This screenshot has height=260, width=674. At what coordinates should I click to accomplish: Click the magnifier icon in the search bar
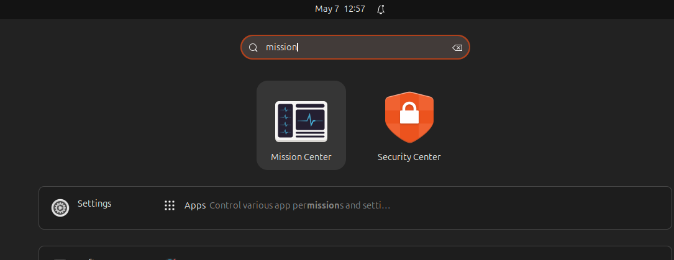(x=253, y=48)
